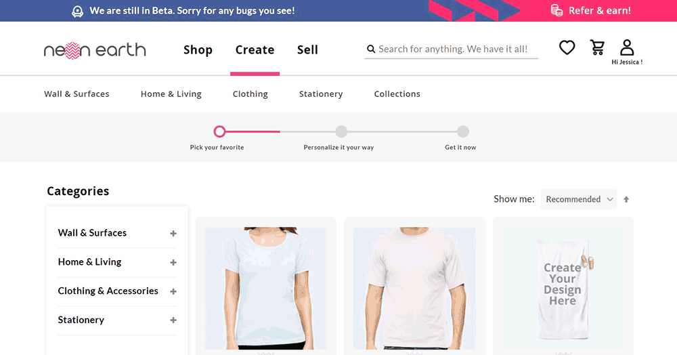Expand Home & Living category

173,263
